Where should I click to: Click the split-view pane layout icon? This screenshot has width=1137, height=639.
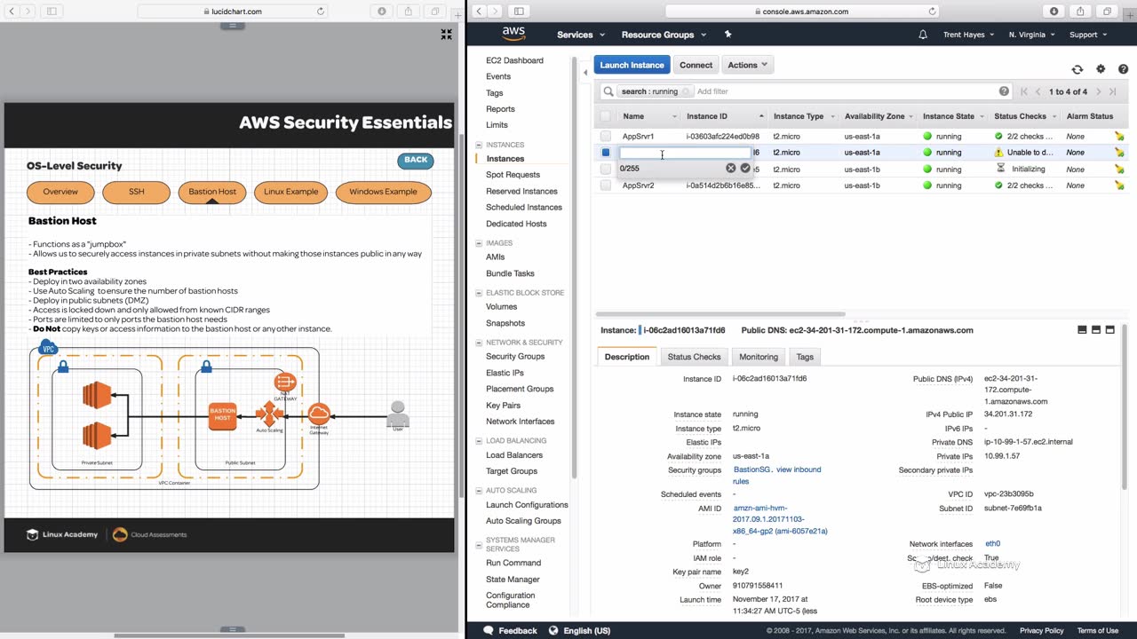click(x=1096, y=329)
